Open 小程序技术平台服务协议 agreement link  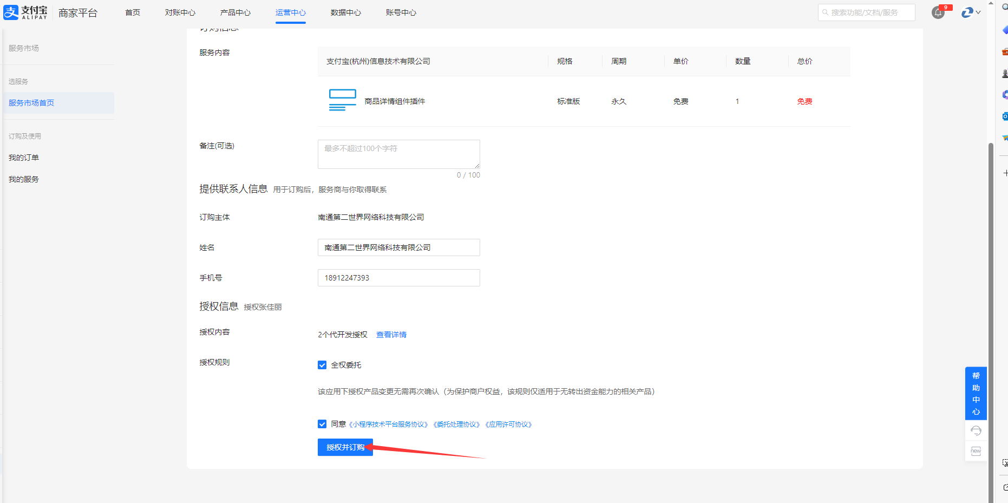[388, 424]
